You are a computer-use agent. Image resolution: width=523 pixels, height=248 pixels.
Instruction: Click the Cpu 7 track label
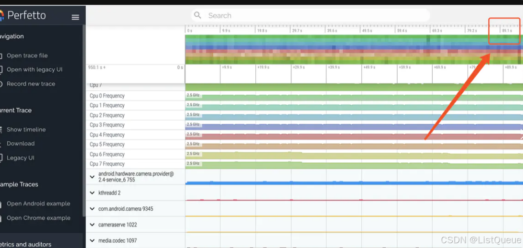click(96, 86)
